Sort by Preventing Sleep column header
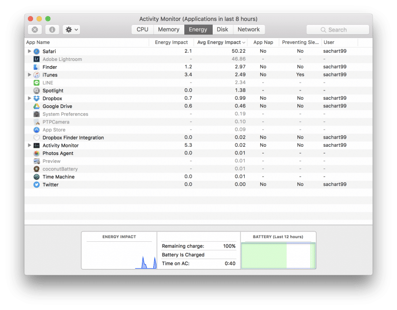Screen dimensions: 397x310 pyautogui.click(x=300, y=42)
